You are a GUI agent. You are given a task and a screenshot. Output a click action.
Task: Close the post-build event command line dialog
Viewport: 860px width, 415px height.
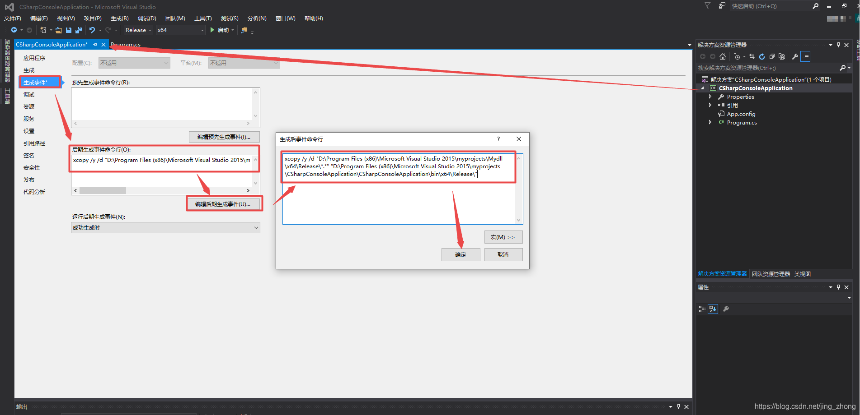[x=519, y=139]
